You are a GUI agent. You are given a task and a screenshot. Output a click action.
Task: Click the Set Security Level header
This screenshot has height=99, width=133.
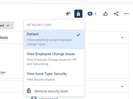[x=39, y=25]
